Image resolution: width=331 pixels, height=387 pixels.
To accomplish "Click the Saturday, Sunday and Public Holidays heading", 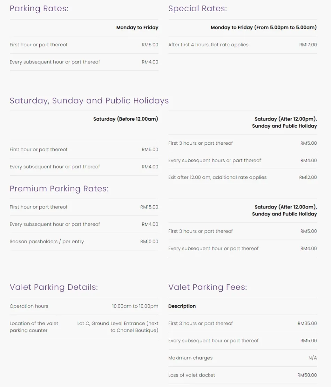I will pos(89,101).
